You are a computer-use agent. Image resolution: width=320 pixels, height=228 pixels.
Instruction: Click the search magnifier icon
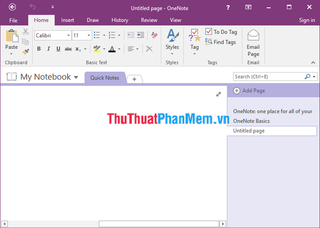click(307, 76)
